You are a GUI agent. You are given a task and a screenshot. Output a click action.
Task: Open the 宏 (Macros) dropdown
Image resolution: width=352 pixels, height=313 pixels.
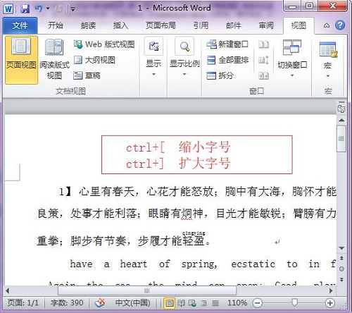tap(327, 59)
